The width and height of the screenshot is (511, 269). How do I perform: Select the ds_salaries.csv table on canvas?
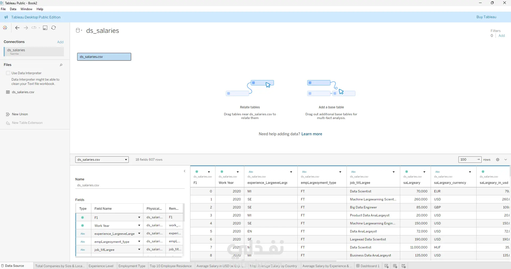click(x=104, y=57)
